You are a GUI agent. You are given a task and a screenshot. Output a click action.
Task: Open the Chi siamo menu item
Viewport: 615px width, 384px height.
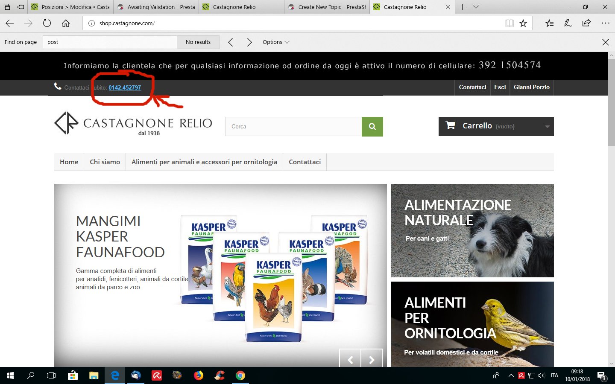pyautogui.click(x=105, y=162)
